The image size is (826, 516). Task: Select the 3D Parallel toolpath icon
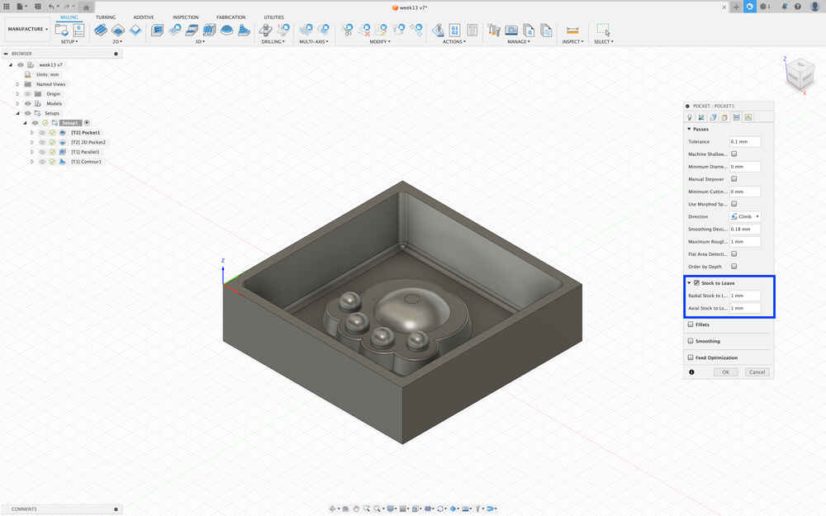point(209,30)
